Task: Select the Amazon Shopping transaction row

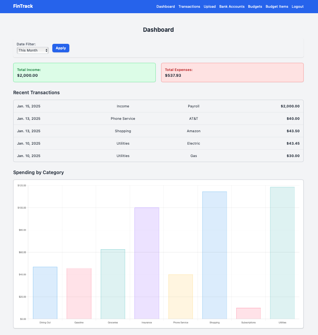Action: [x=158, y=131]
